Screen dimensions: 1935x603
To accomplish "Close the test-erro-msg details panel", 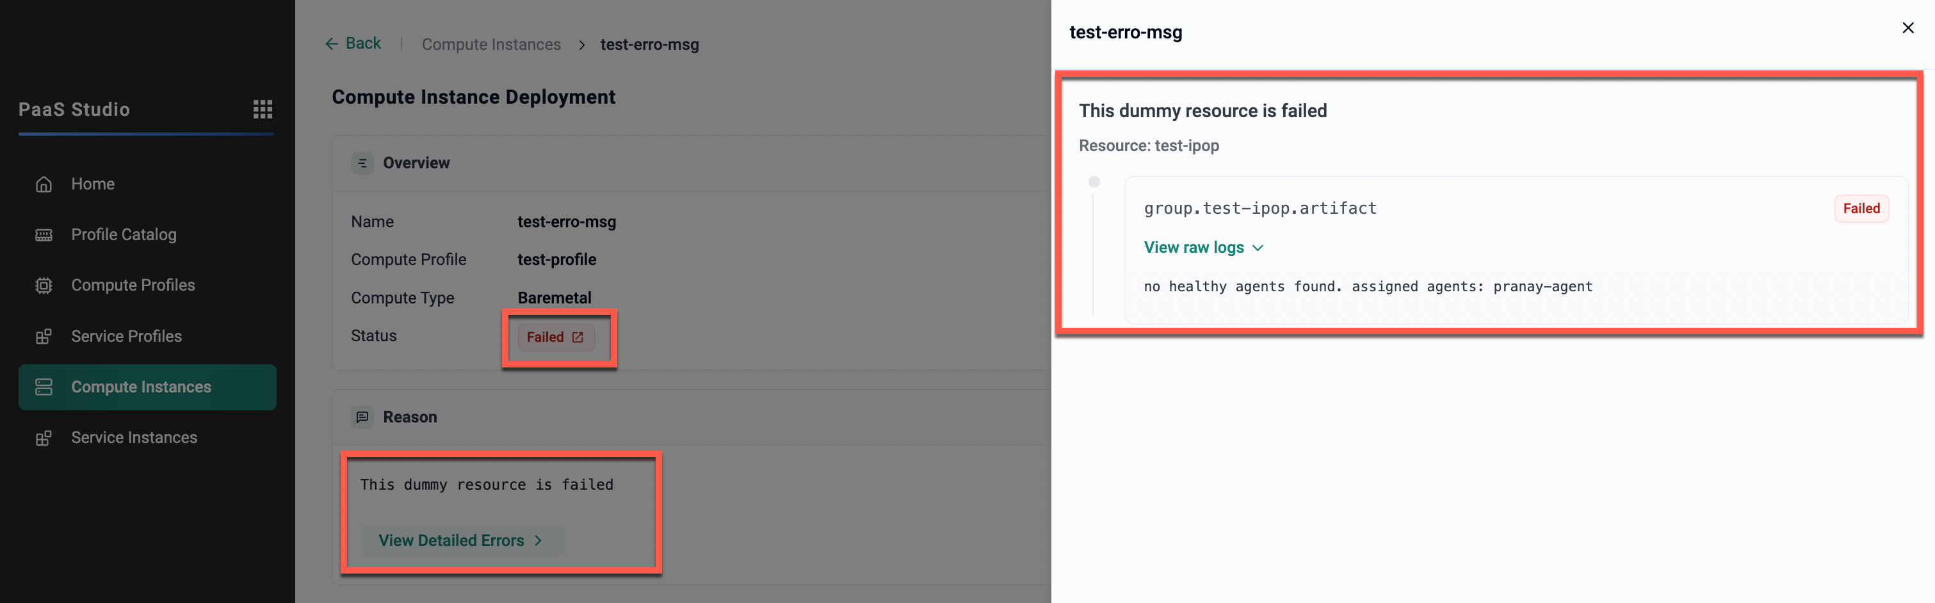I will pyautogui.click(x=1907, y=28).
